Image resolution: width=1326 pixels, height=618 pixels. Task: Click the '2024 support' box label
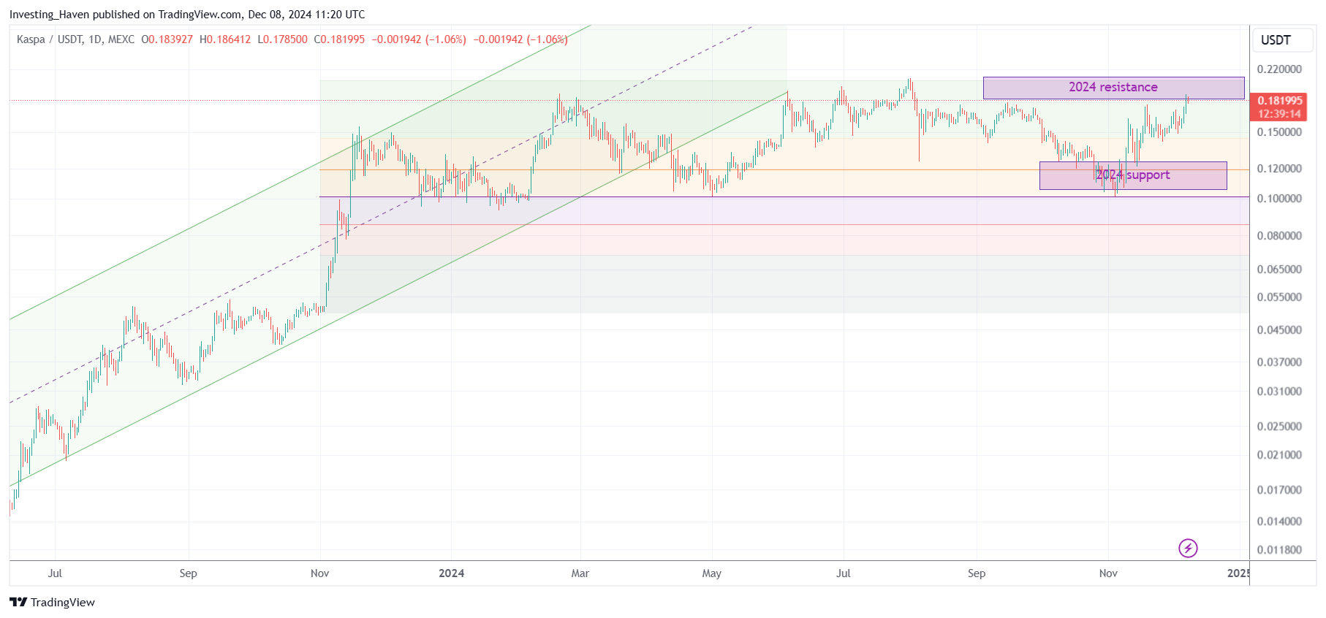(x=1132, y=175)
